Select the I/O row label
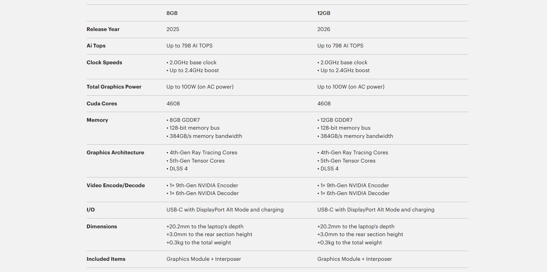 pyautogui.click(x=91, y=210)
